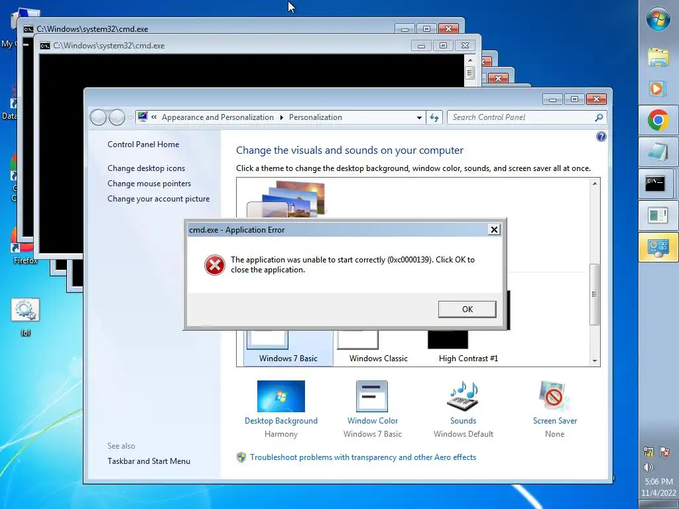Click the search magnifier icon
The width and height of the screenshot is (679, 509).
click(x=599, y=117)
